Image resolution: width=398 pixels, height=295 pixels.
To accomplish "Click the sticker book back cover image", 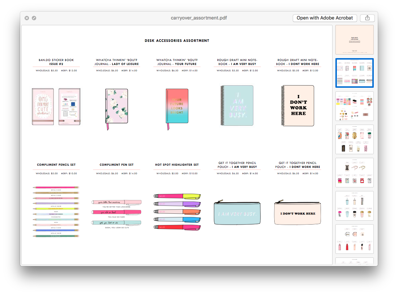I will [x=69, y=107].
